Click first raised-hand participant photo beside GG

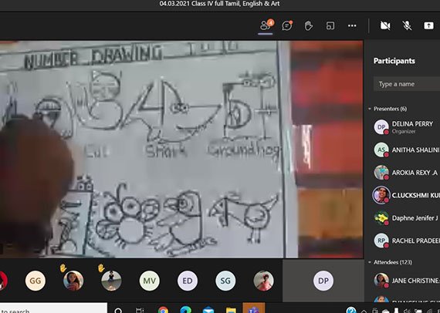click(x=73, y=281)
